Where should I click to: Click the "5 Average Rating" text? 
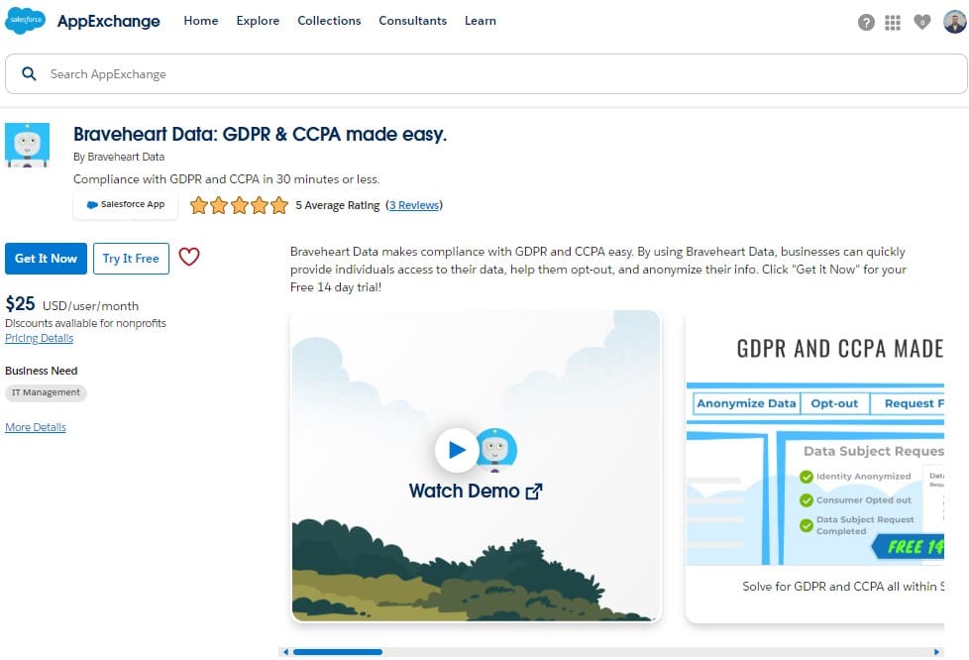[338, 205]
